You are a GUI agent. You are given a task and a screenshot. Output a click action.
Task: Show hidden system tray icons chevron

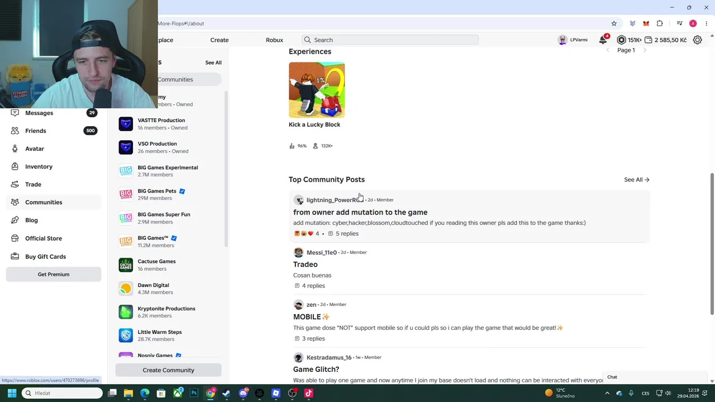coord(607,393)
